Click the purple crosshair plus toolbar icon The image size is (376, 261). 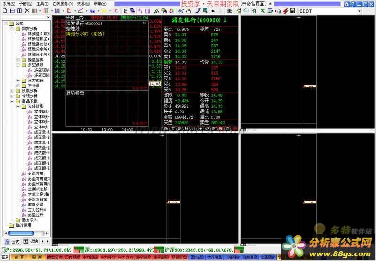coord(140,11)
